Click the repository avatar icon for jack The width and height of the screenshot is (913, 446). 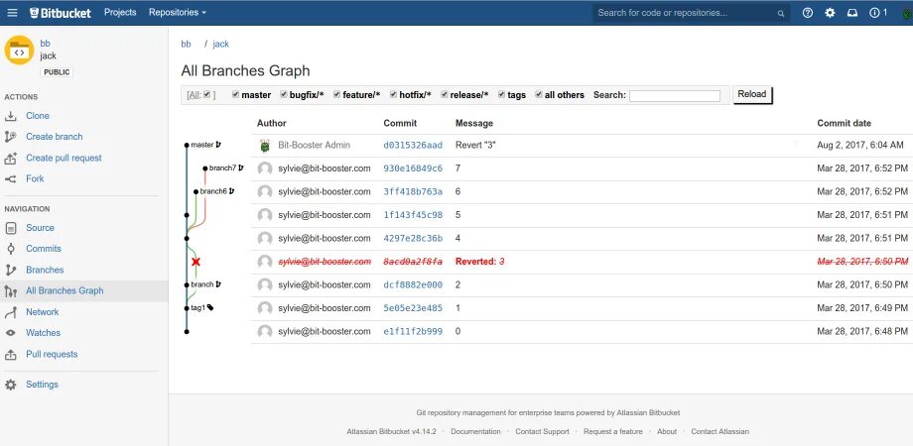(19, 50)
